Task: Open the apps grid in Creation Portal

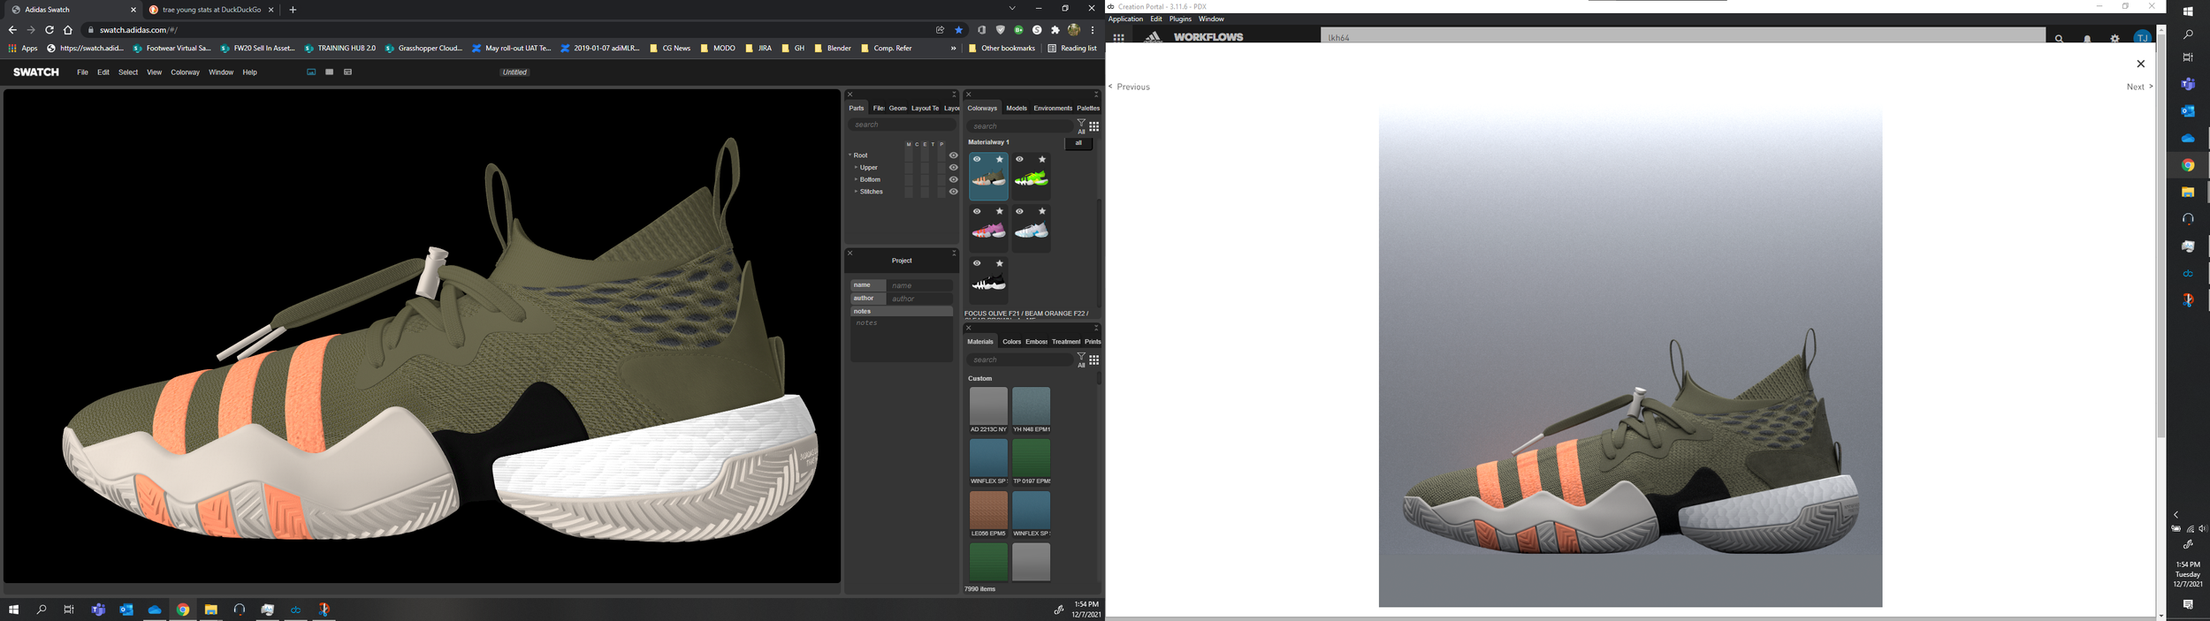Action: coord(1118,37)
